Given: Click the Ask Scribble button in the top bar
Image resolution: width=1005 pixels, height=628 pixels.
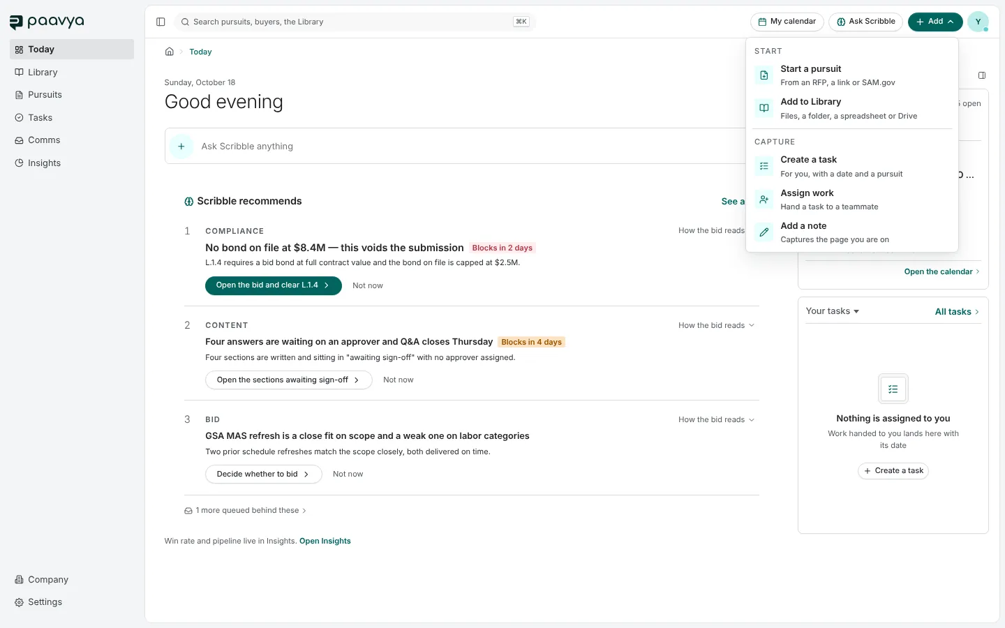Looking at the screenshot, I should pos(865,22).
